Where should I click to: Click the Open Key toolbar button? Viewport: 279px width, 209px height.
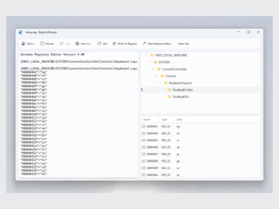[184, 44]
